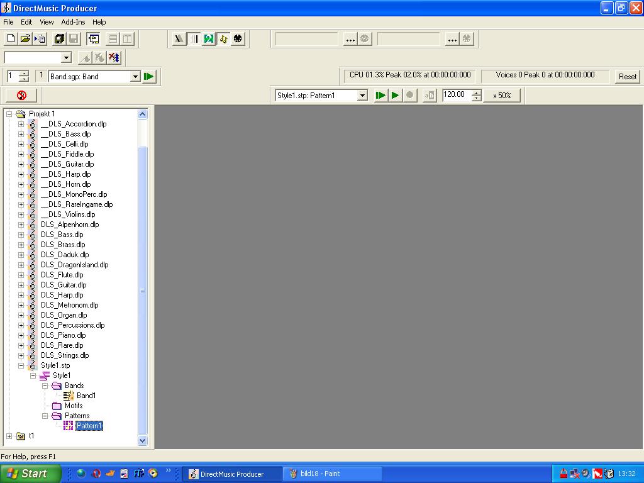Click the x 50% tempo button

(502, 96)
